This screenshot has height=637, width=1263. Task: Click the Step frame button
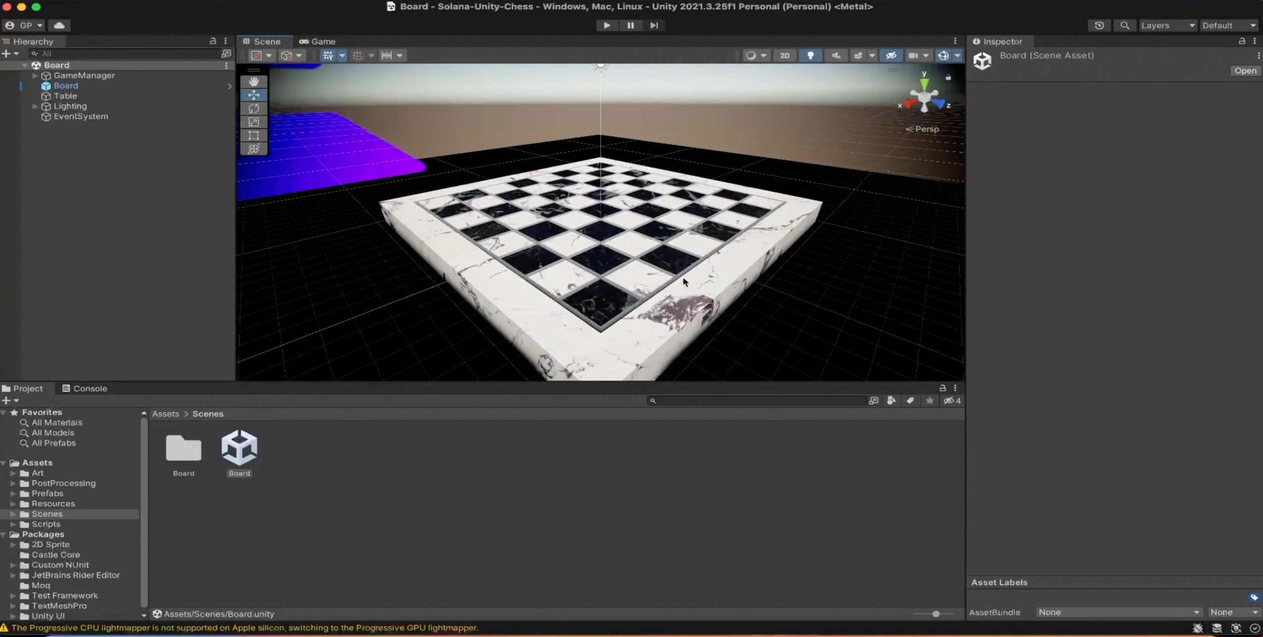[x=654, y=25]
